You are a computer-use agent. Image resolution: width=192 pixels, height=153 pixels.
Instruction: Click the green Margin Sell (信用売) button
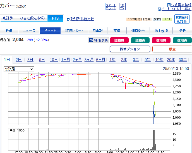pos(182,40)
